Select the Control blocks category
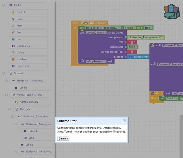Viewport: 183px width, 158px height. point(28,12)
